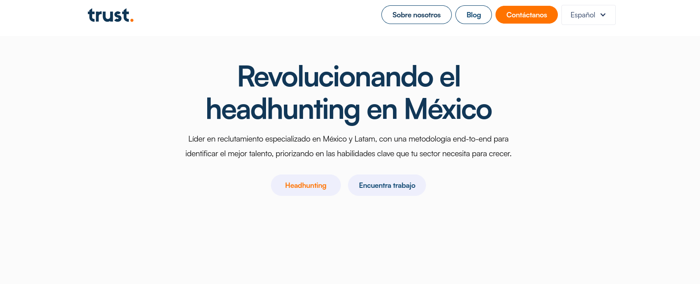Open the Sobre nosotros page
The image size is (700, 284).
pos(416,15)
